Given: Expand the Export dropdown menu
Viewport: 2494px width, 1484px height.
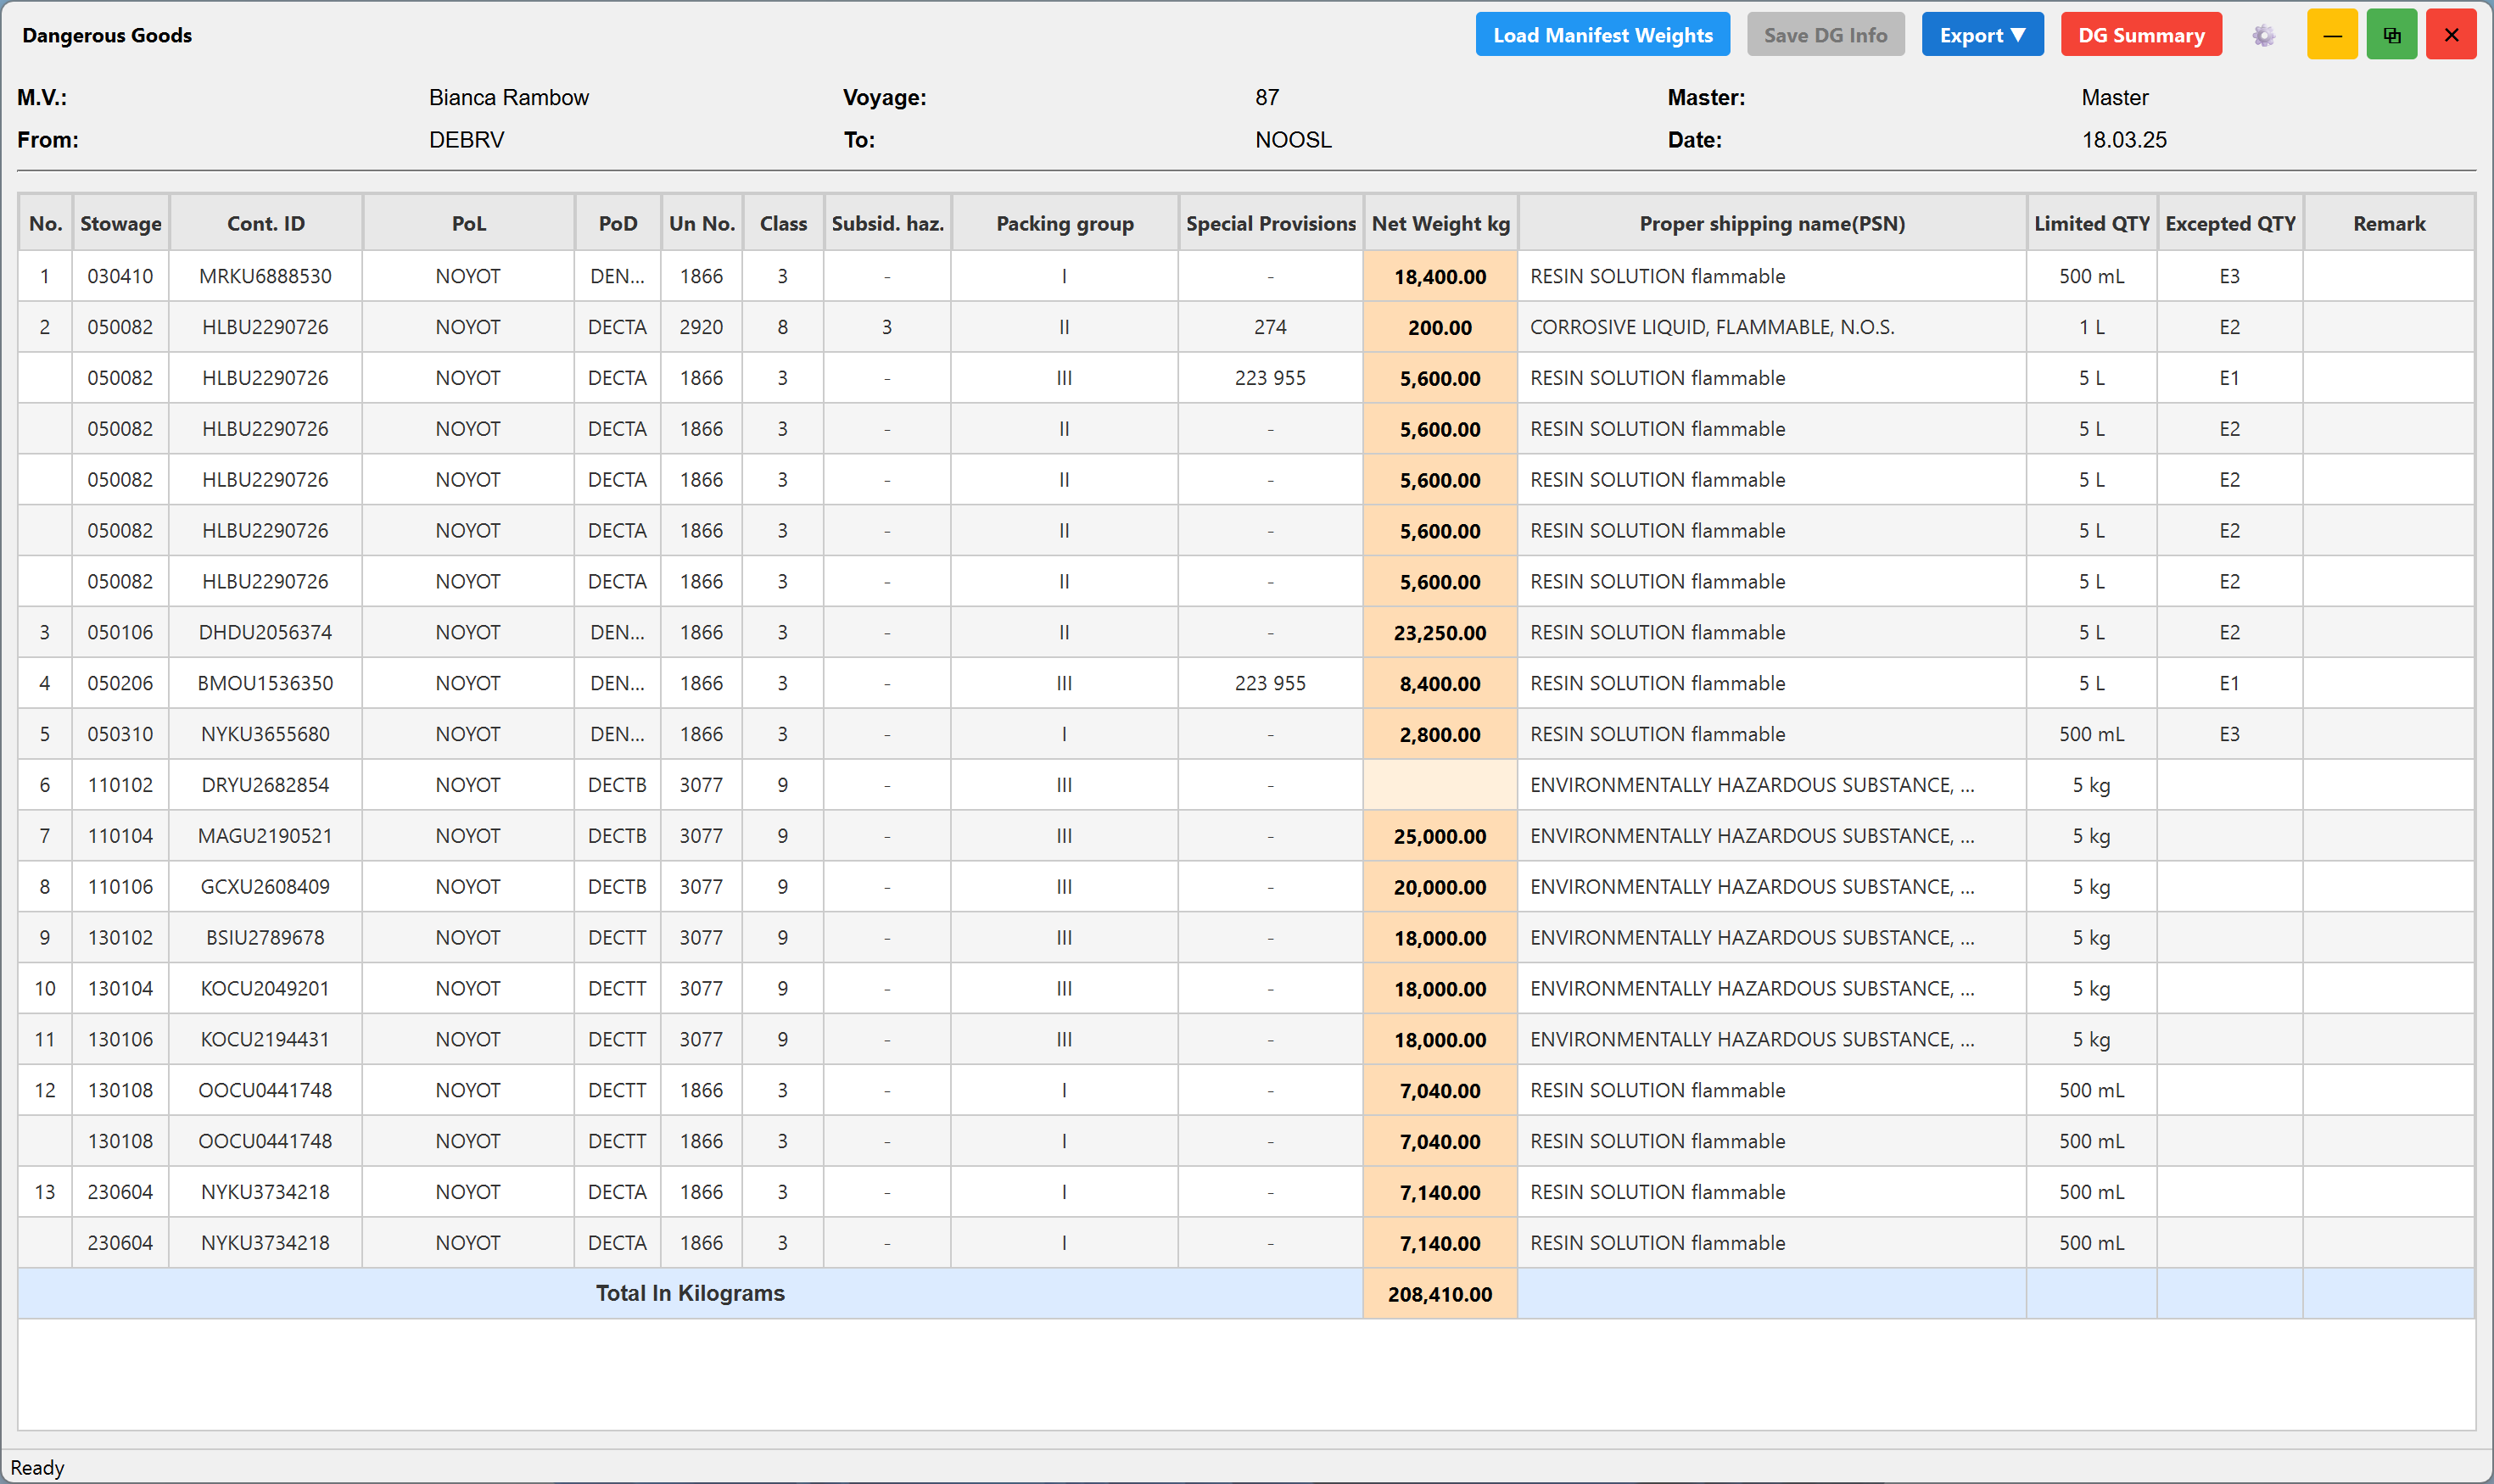Looking at the screenshot, I should point(1982,35).
